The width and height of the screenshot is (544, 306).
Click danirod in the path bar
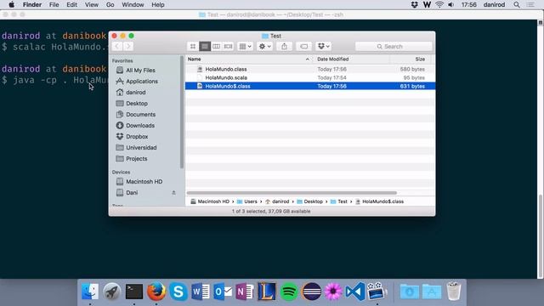coord(277,201)
